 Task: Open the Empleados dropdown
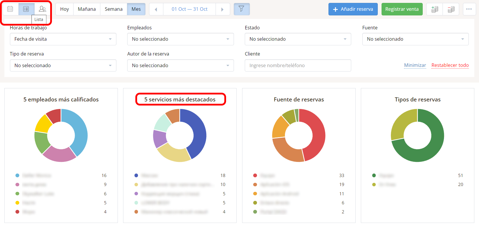coord(181,39)
